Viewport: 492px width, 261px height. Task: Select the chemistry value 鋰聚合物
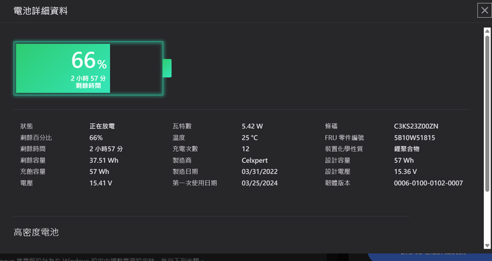point(407,149)
